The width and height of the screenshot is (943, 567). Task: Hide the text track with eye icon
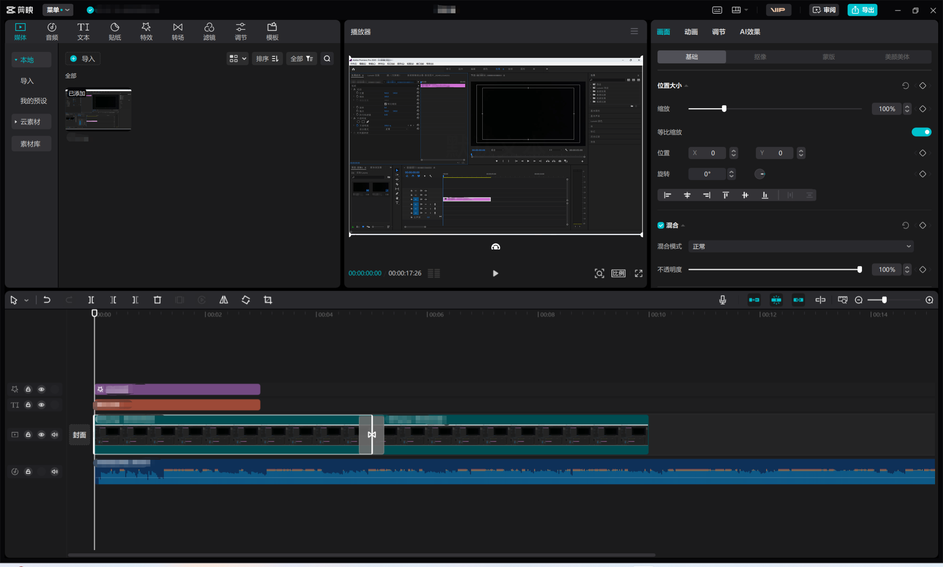[x=41, y=405]
